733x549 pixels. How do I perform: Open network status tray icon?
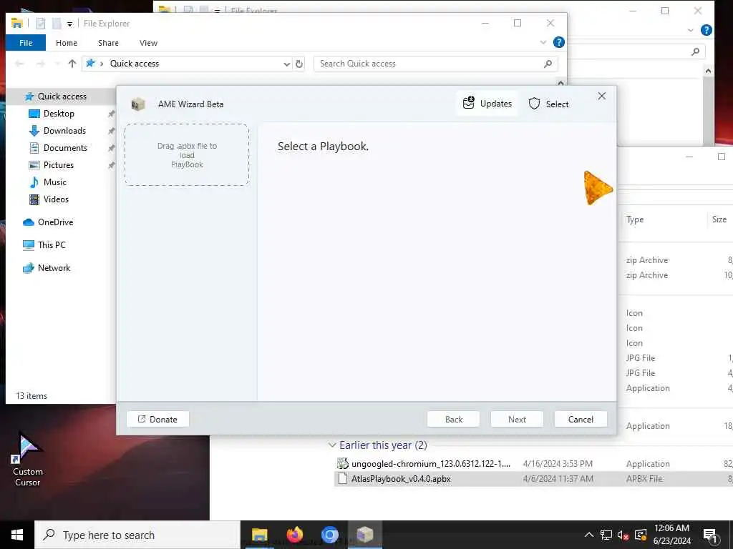(x=606, y=535)
